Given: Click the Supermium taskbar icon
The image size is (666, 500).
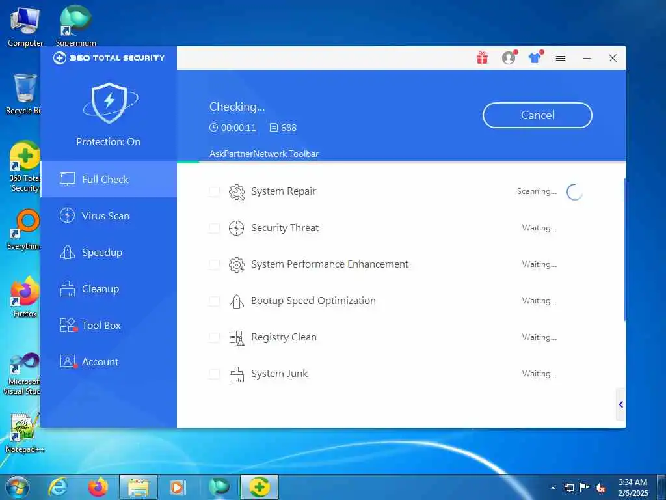Looking at the screenshot, I should tap(219, 487).
